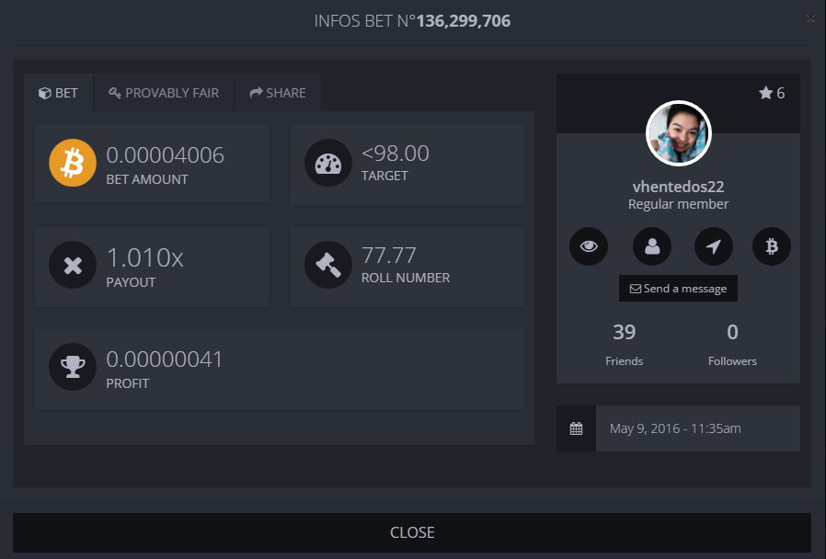Screen dimensions: 826x559
Task: Click the profit value 0.00000041
Action: pos(165,359)
